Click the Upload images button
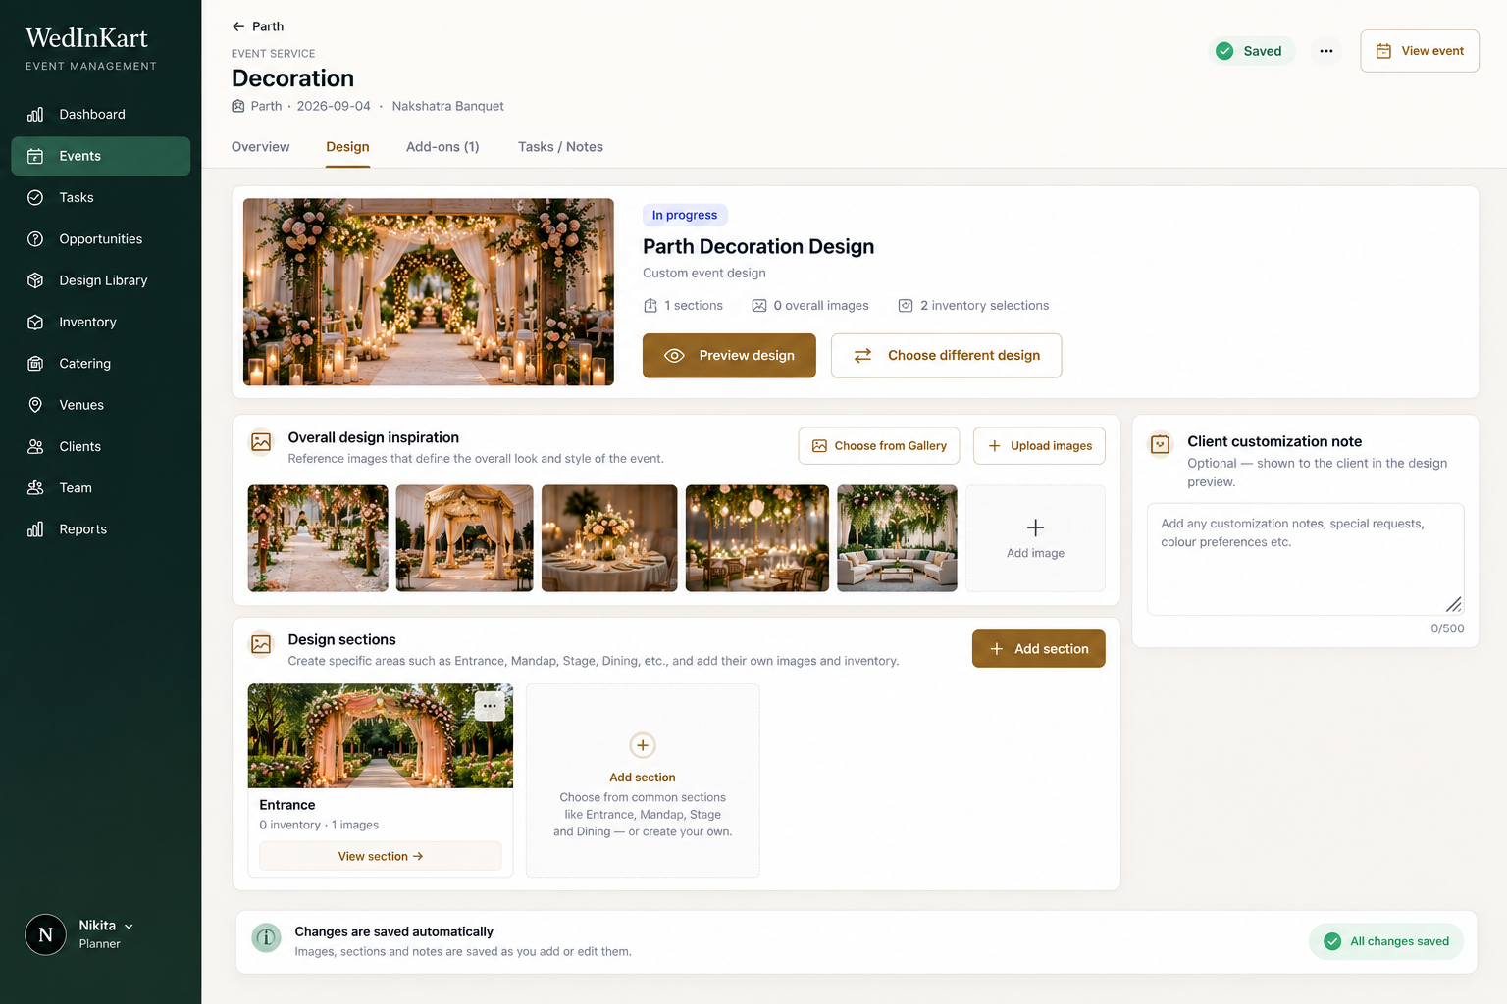The height and width of the screenshot is (1004, 1507). [1039, 446]
